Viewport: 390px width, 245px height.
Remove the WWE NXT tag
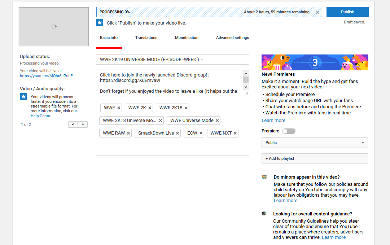235,133
